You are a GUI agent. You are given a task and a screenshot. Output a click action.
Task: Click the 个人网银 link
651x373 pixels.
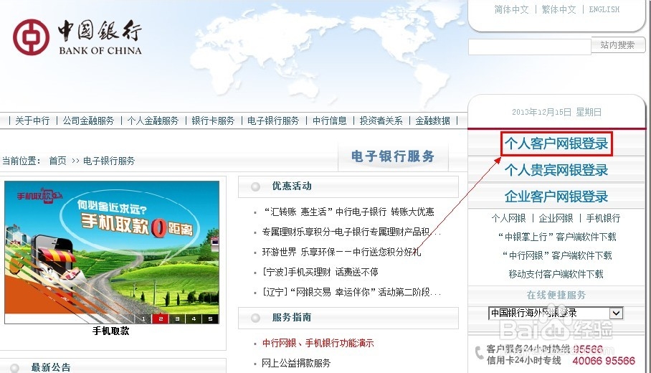[x=508, y=219]
